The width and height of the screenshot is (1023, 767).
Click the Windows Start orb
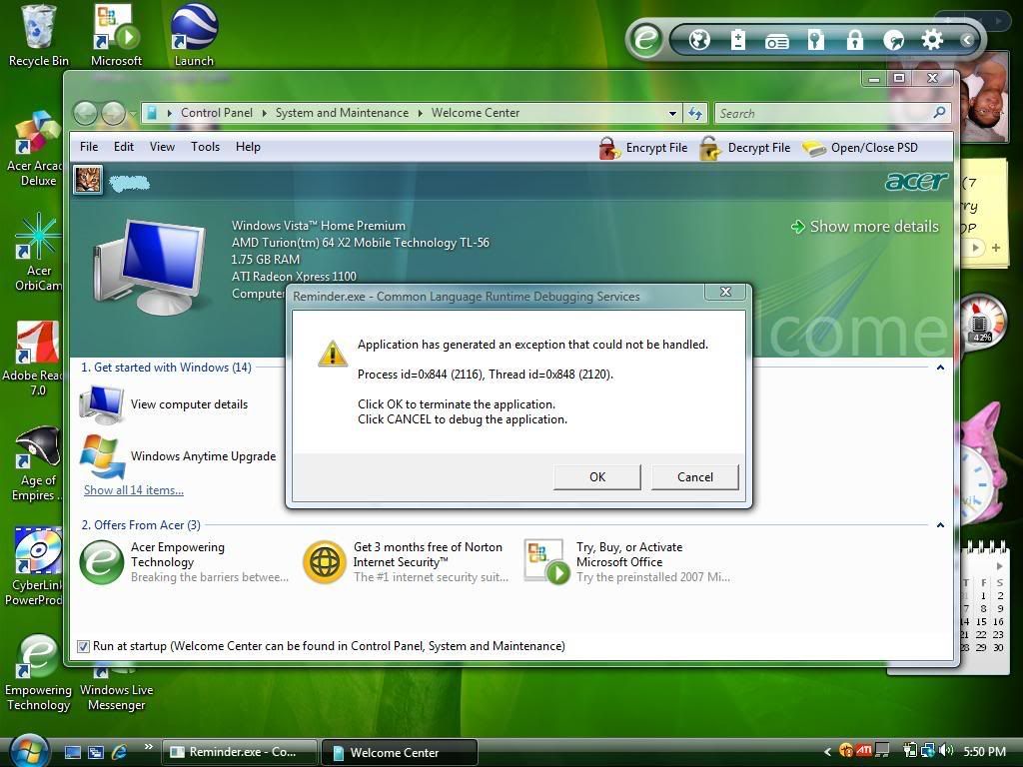point(28,750)
